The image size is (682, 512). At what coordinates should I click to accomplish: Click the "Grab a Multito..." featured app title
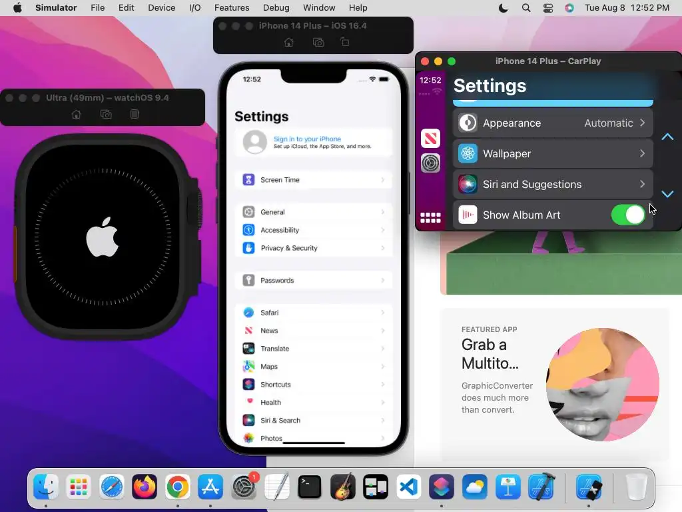tap(490, 353)
